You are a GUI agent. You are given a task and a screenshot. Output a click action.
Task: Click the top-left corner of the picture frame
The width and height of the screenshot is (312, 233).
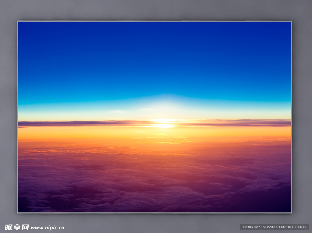click(18, 21)
